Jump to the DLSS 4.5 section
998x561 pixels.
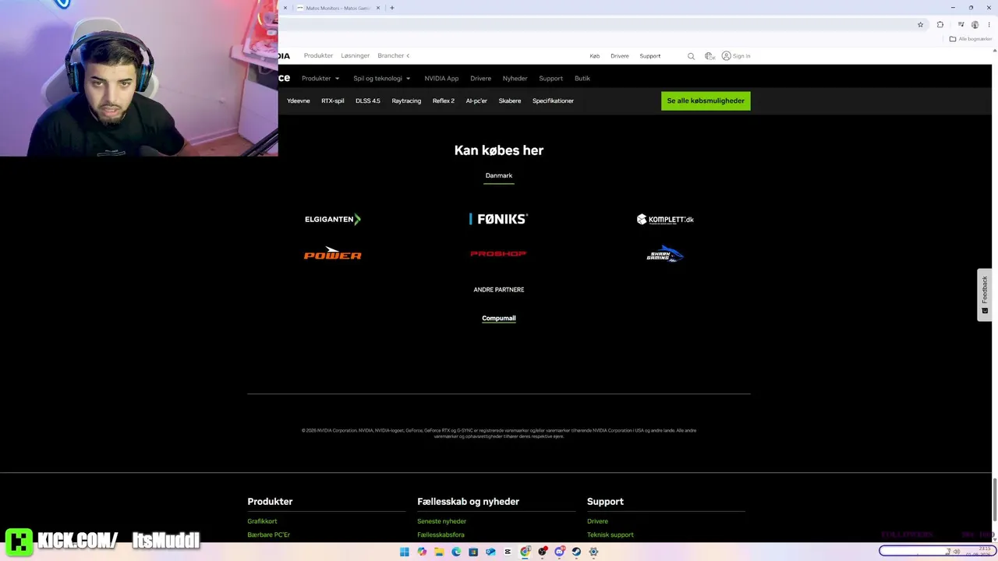coord(368,101)
